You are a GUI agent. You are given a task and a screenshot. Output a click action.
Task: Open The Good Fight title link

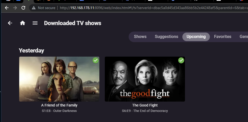click(x=145, y=105)
